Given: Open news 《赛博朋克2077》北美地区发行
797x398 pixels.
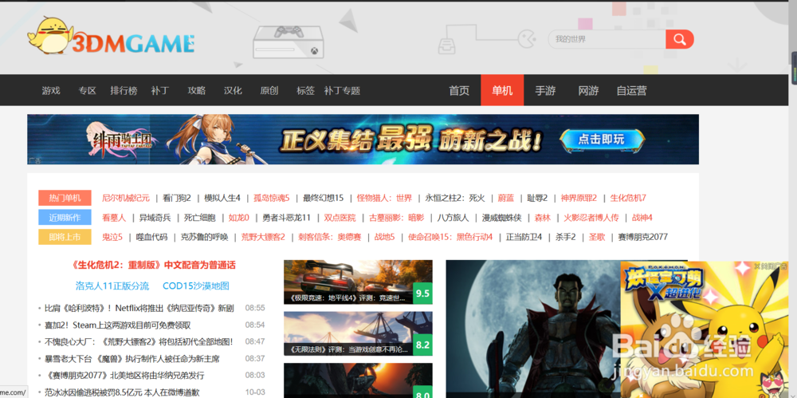Looking at the screenshot, I should (124, 376).
